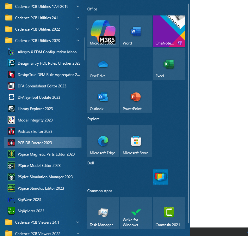Open the Outlook tile
Image resolution: width=248 pixels, height=236 pixels.
[103, 97]
